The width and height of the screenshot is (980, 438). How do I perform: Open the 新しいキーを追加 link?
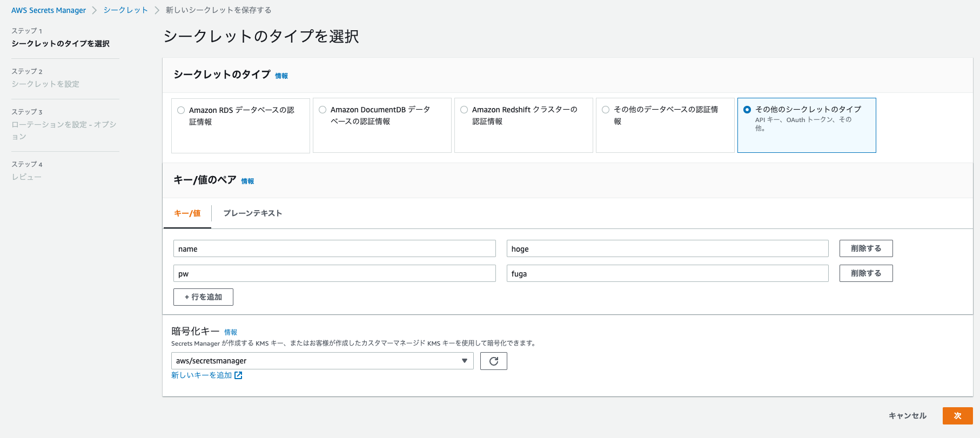(x=202, y=375)
